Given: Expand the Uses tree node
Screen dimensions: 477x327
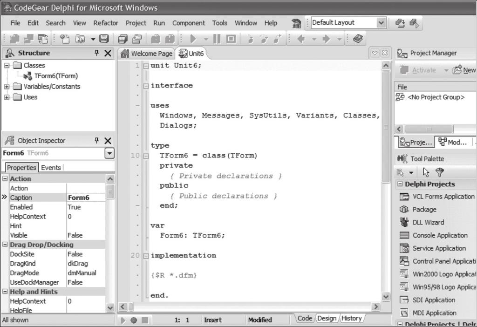Looking at the screenshot, I should coord(7,97).
